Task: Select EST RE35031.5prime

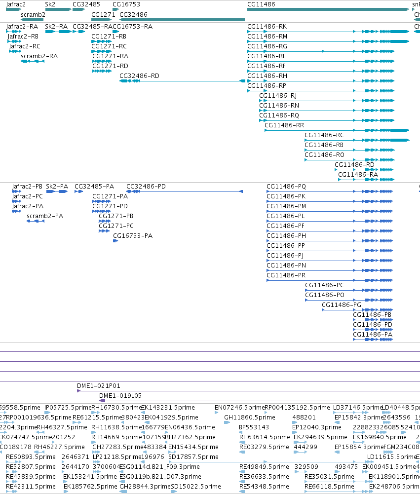Action: 329,477
